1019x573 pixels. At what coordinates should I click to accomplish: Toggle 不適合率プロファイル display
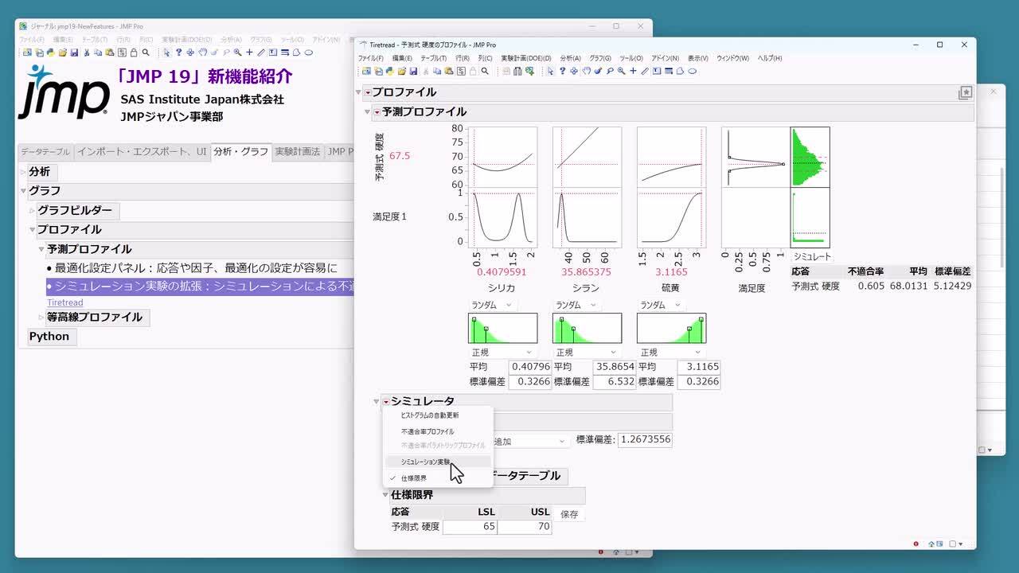pos(428,431)
